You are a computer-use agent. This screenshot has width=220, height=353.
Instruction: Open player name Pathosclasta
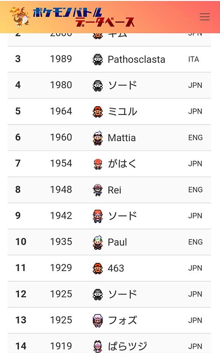[x=136, y=59]
